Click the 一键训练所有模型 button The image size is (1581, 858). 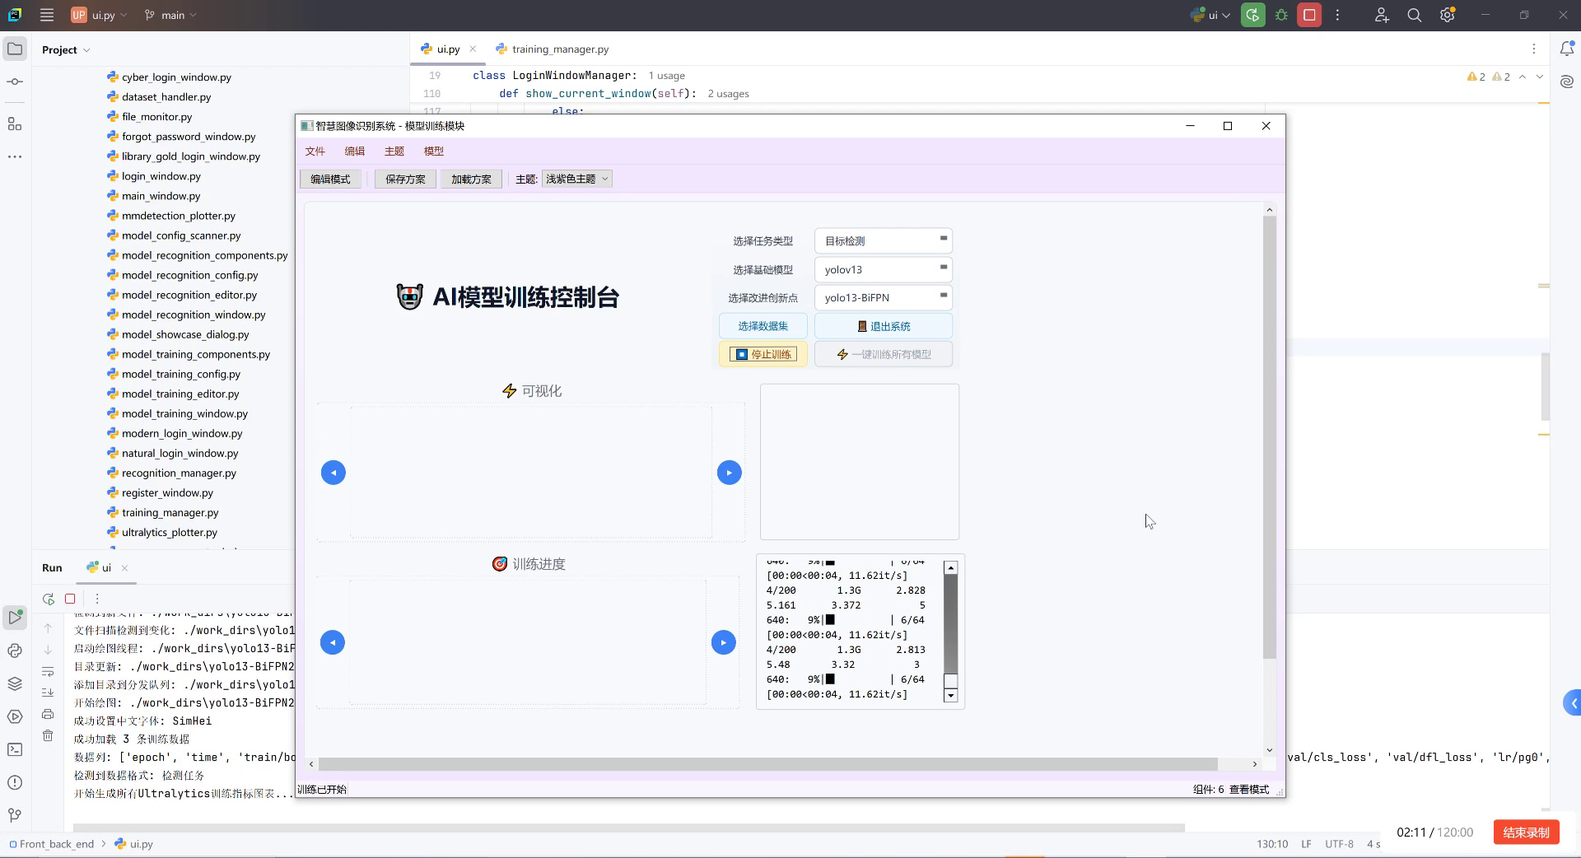point(883,354)
